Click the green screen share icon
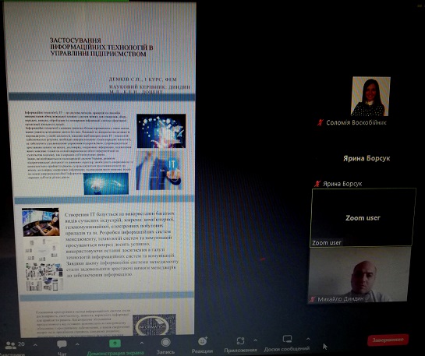The height and width of the screenshot is (356, 425). (115, 344)
